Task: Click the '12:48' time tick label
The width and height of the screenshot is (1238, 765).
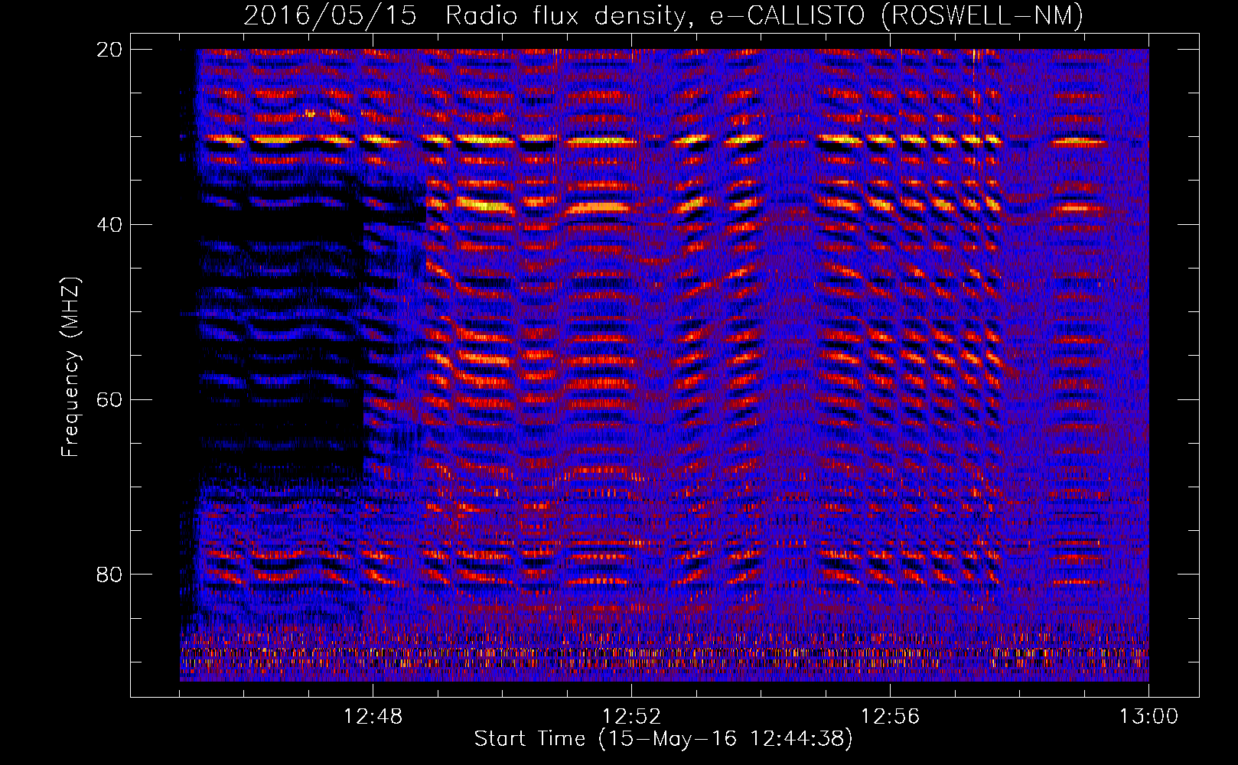Action: coord(373,717)
